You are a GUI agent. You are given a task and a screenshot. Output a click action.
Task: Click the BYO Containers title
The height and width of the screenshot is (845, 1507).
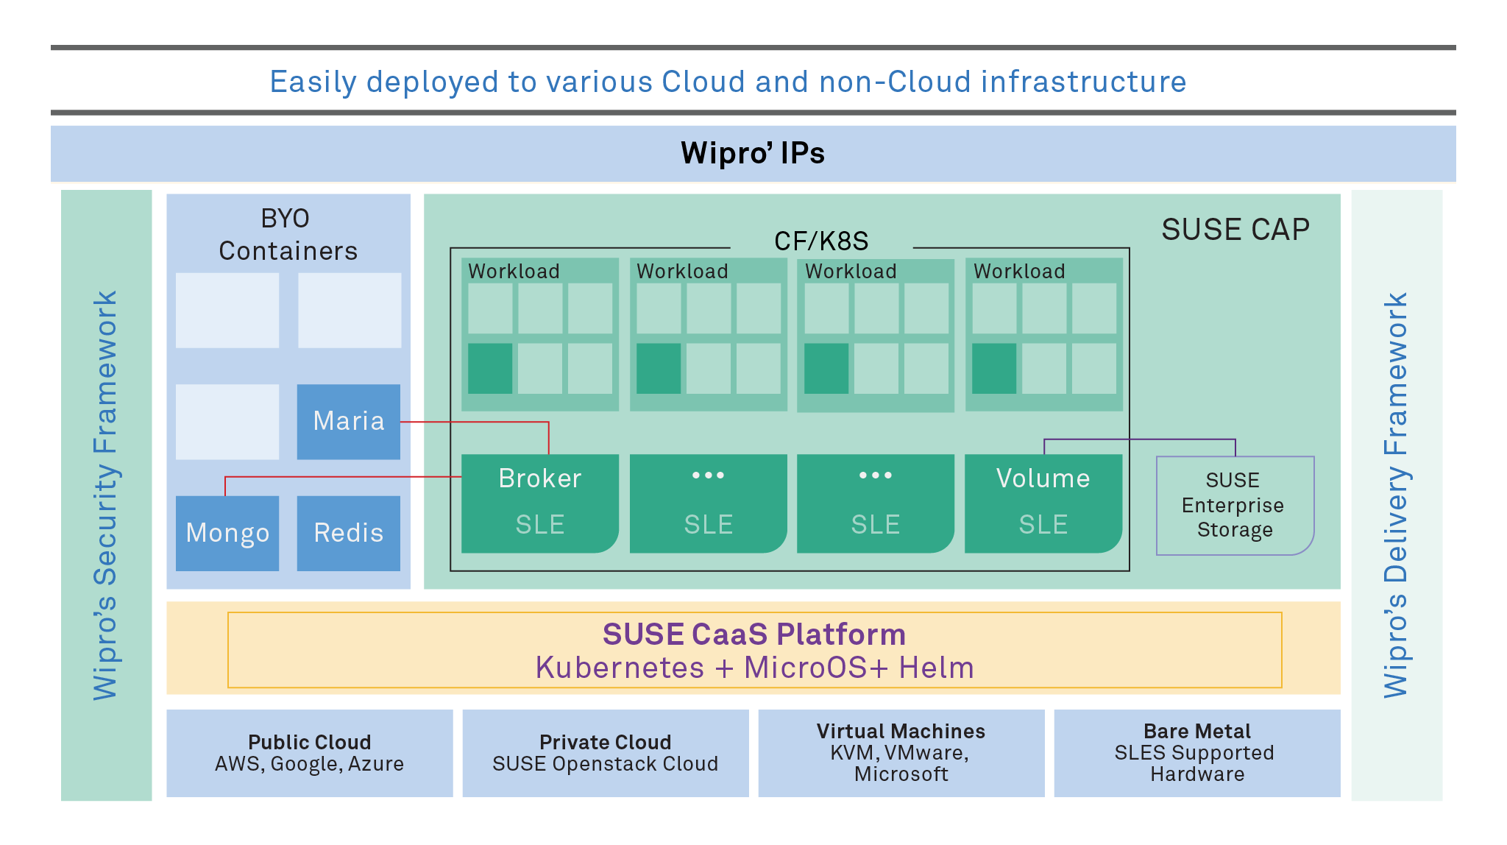point(288,235)
